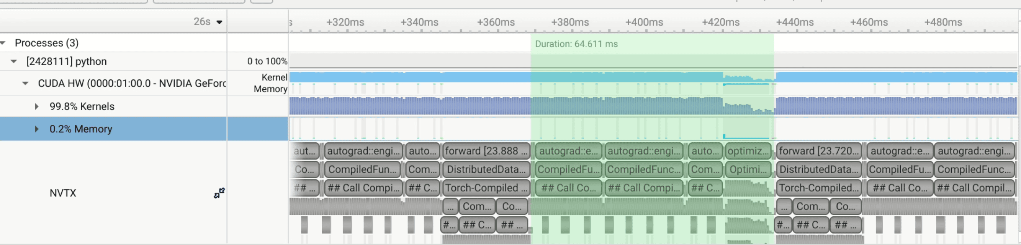Click the CUDA HW Kernel Memory legend label
Screen dimensions: 1021x245
(270, 83)
